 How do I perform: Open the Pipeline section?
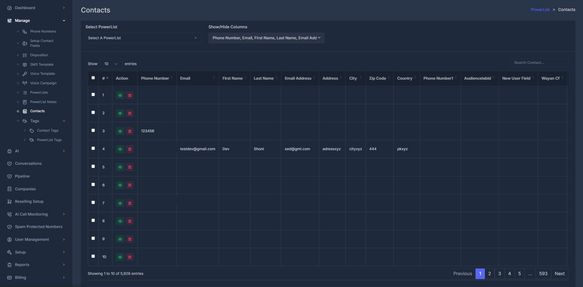click(x=22, y=176)
